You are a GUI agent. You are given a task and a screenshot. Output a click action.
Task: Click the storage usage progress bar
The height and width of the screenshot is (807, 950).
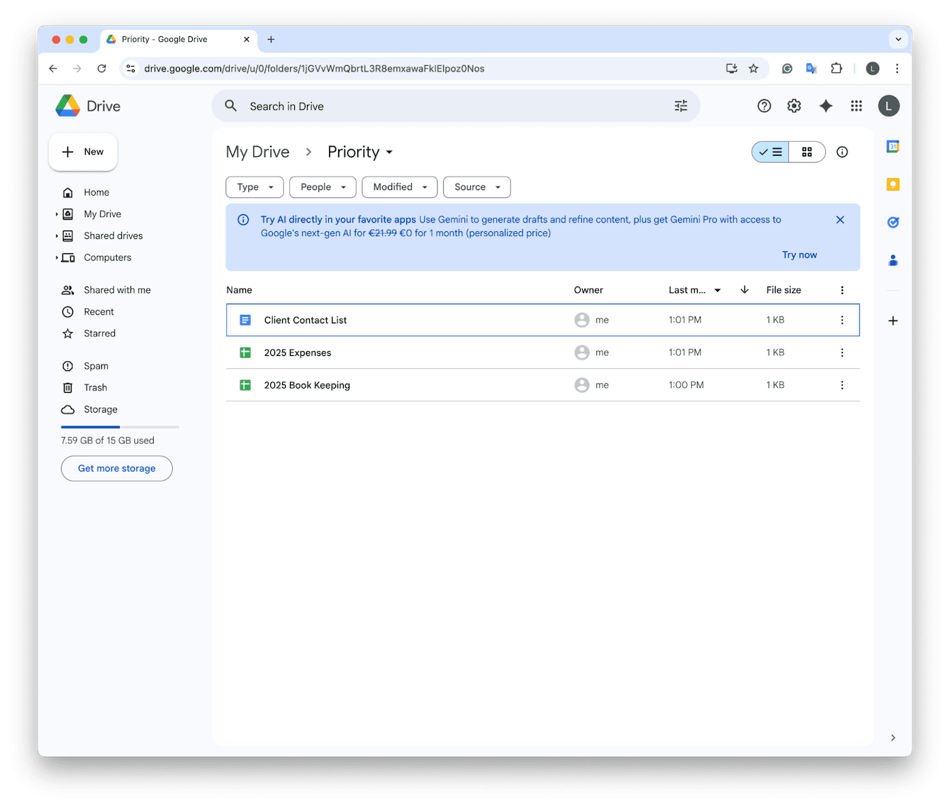pyautogui.click(x=119, y=426)
